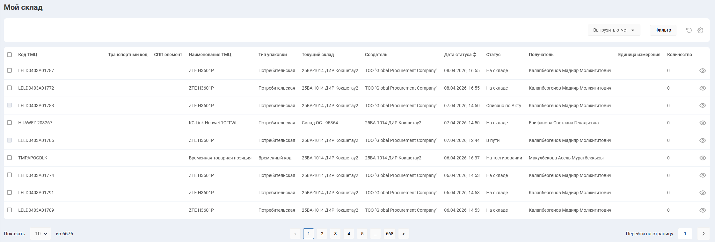Expand the Выгрузить отчет dropdown
Viewport: 715px width, 242px height.
(x=614, y=30)
